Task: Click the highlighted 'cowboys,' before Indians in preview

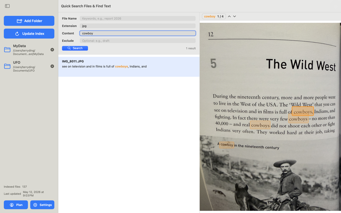Action: pos(302,111)
